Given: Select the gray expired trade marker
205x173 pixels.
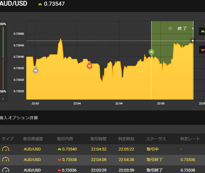Looking at the screenshot, I should click(35, 70).
